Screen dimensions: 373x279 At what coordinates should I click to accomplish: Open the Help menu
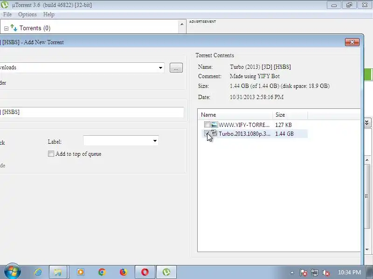pos(49,14)
